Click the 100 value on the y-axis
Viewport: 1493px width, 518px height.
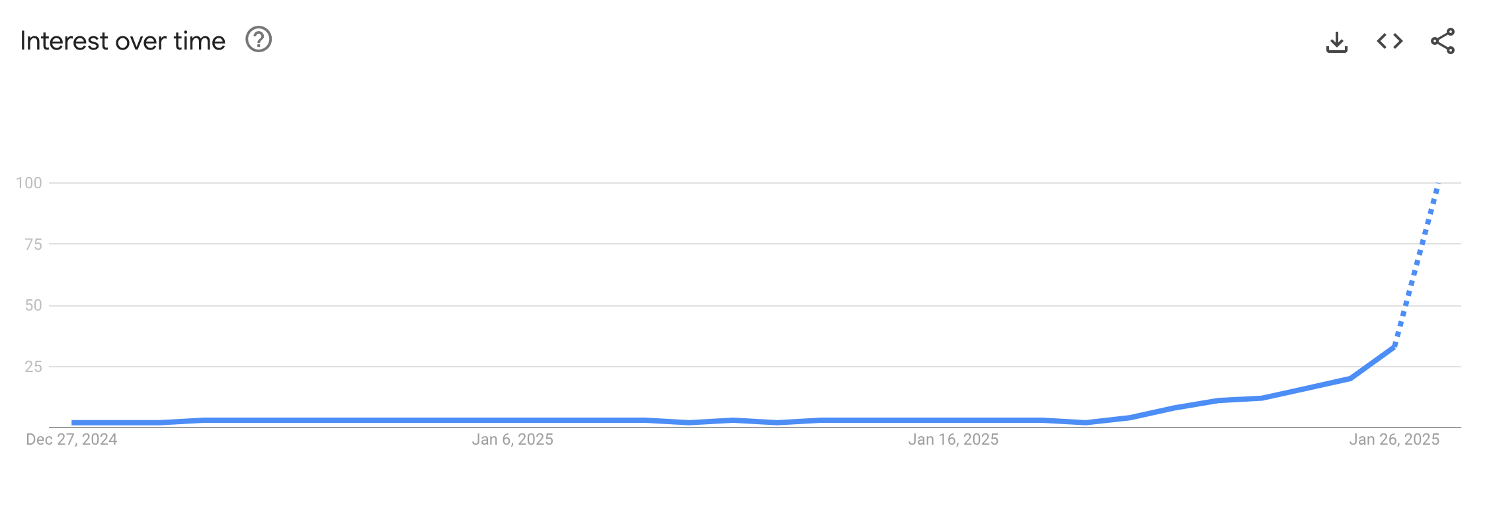tap(28, 184)
